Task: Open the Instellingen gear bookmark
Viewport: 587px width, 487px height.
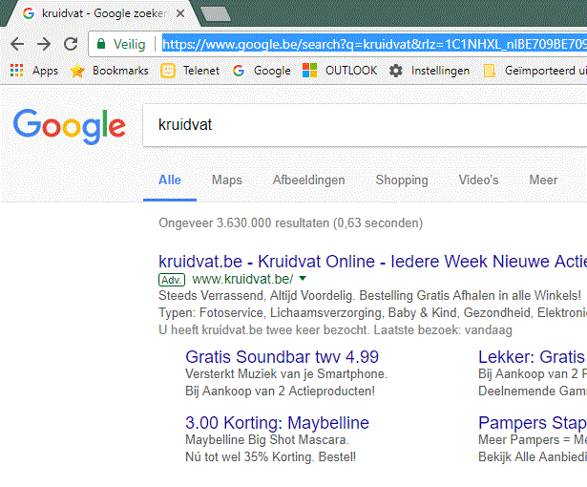Action: (x=430, y=71)
